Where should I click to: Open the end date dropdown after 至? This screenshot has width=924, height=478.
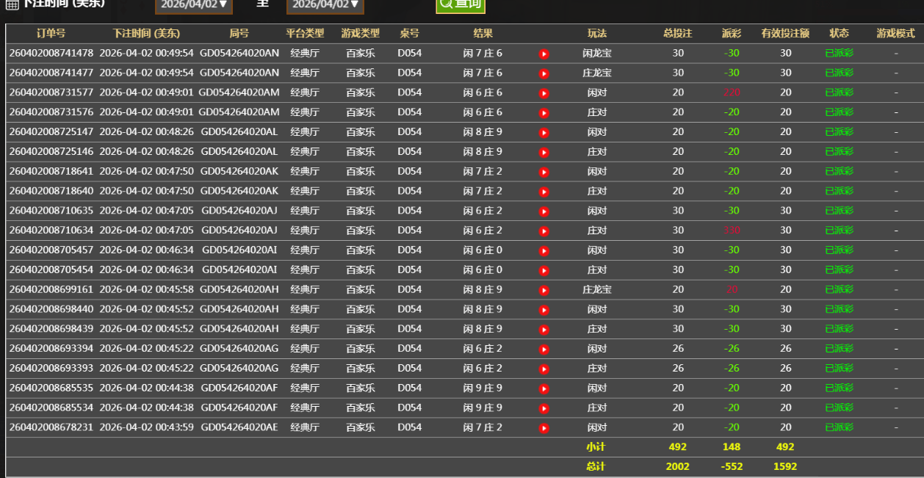[325, 4]
